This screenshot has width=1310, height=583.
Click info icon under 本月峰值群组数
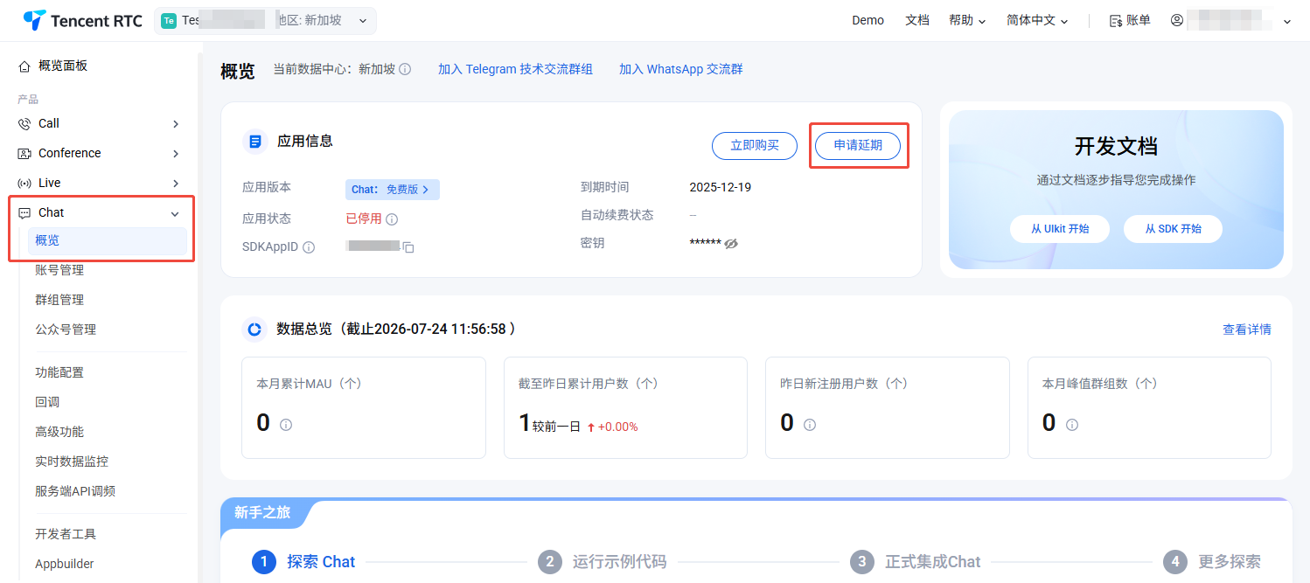pos(1072,424)
